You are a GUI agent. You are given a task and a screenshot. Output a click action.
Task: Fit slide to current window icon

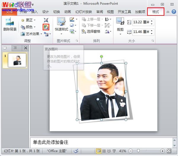pyautogui.click(x=169, y=151)
